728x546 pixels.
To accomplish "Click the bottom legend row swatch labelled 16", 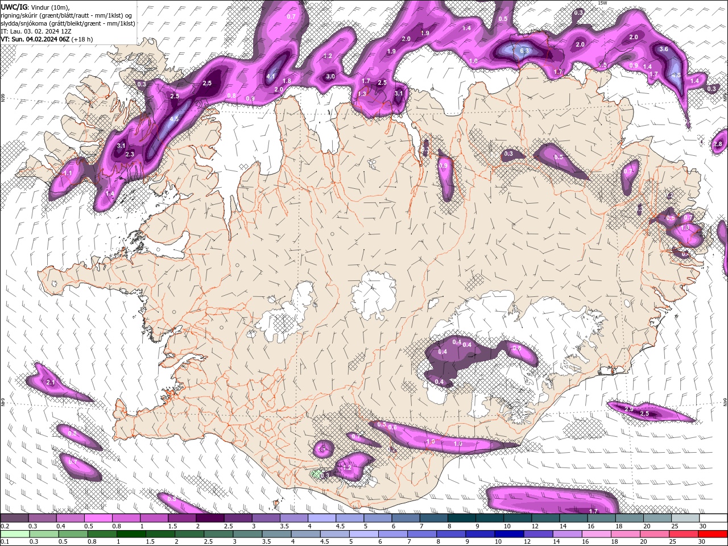I will 597,533.
